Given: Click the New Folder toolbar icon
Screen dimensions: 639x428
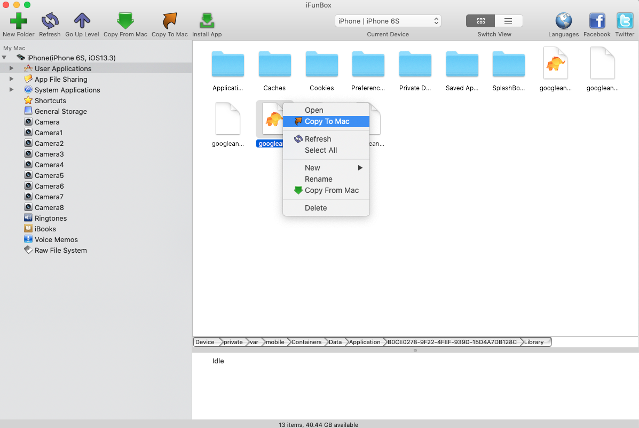Looking at the screenshot, I should coord(18,21).
